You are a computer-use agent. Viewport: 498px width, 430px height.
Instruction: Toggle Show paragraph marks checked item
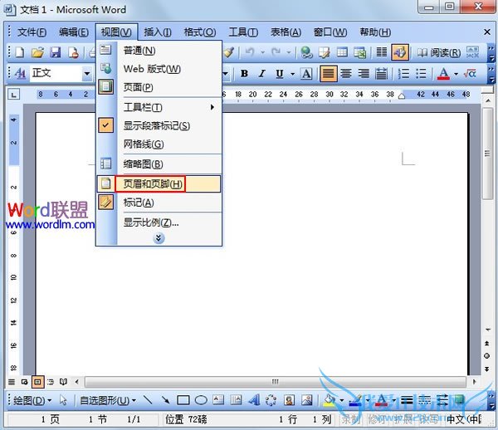[x=159, y=125]
